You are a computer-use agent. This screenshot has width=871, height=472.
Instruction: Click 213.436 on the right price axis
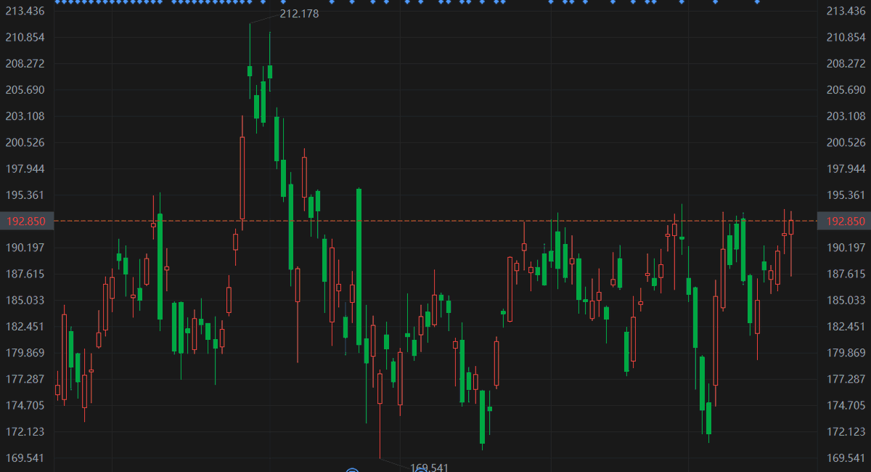point(846,11)
